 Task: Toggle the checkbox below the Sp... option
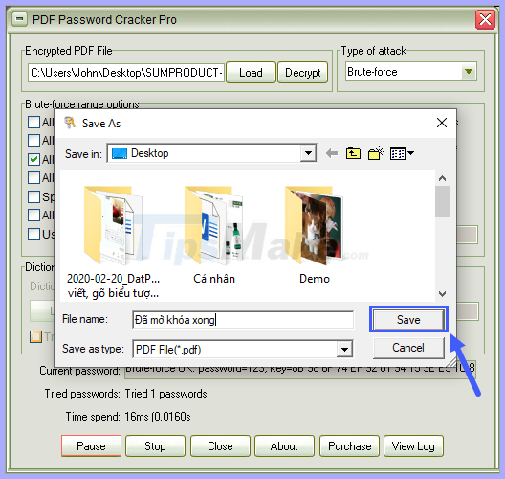tap(33, 215)
